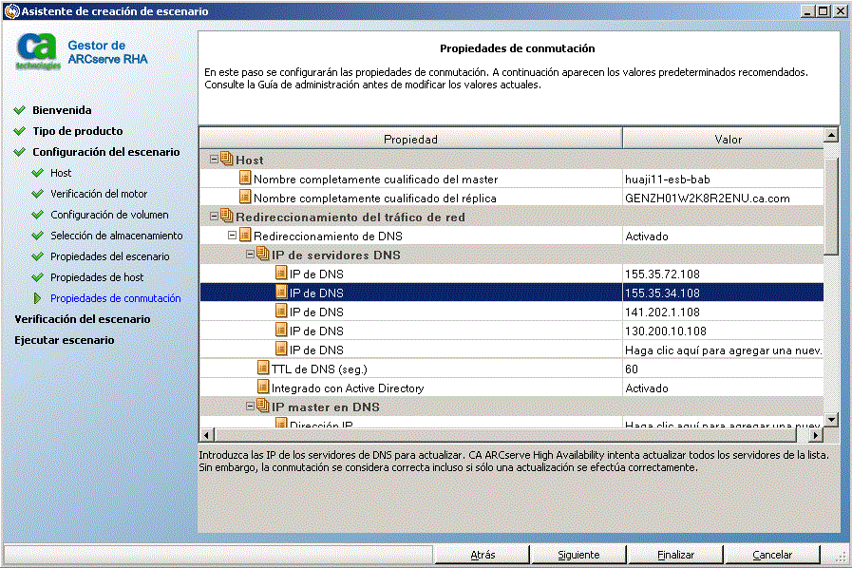Viewport: 852px width, 568px height.
Task: Click the TTL de DNS property icon
Action: point(263,369)
